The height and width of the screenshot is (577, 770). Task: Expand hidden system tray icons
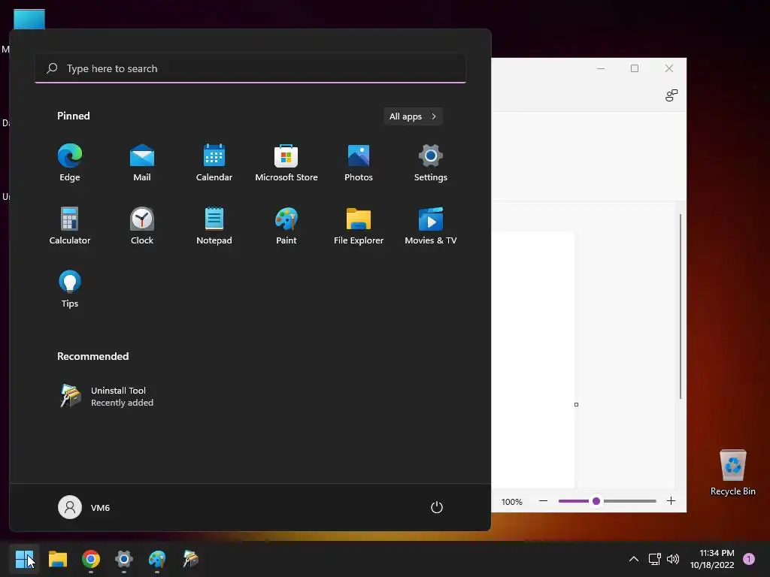pos(634,559)
